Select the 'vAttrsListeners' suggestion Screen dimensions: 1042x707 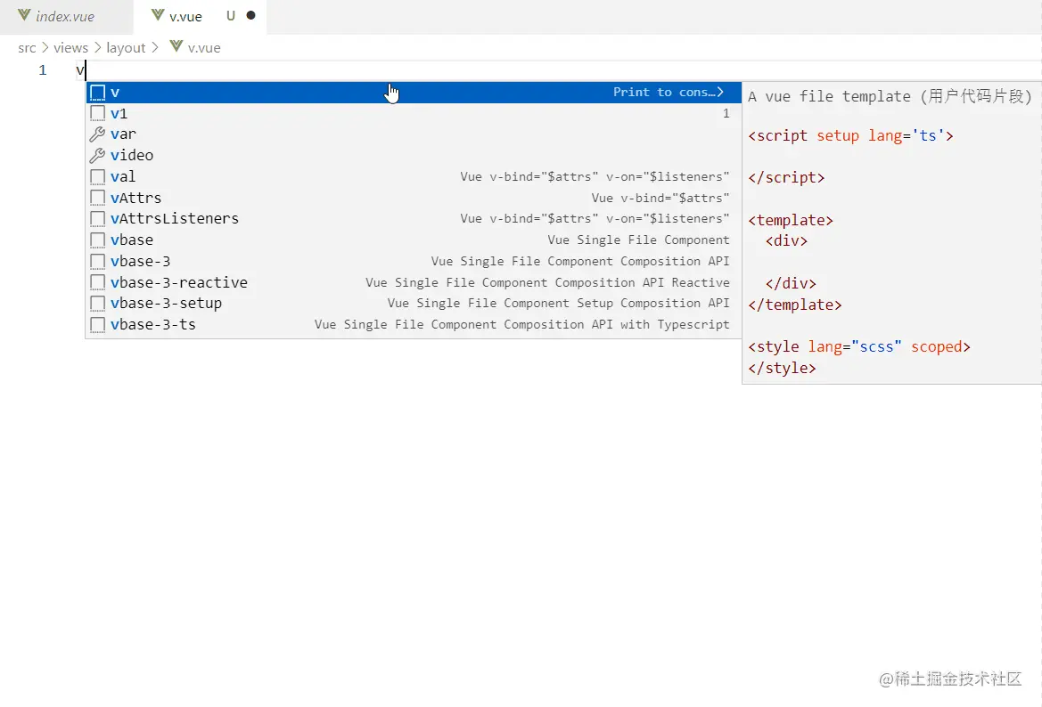414,218
